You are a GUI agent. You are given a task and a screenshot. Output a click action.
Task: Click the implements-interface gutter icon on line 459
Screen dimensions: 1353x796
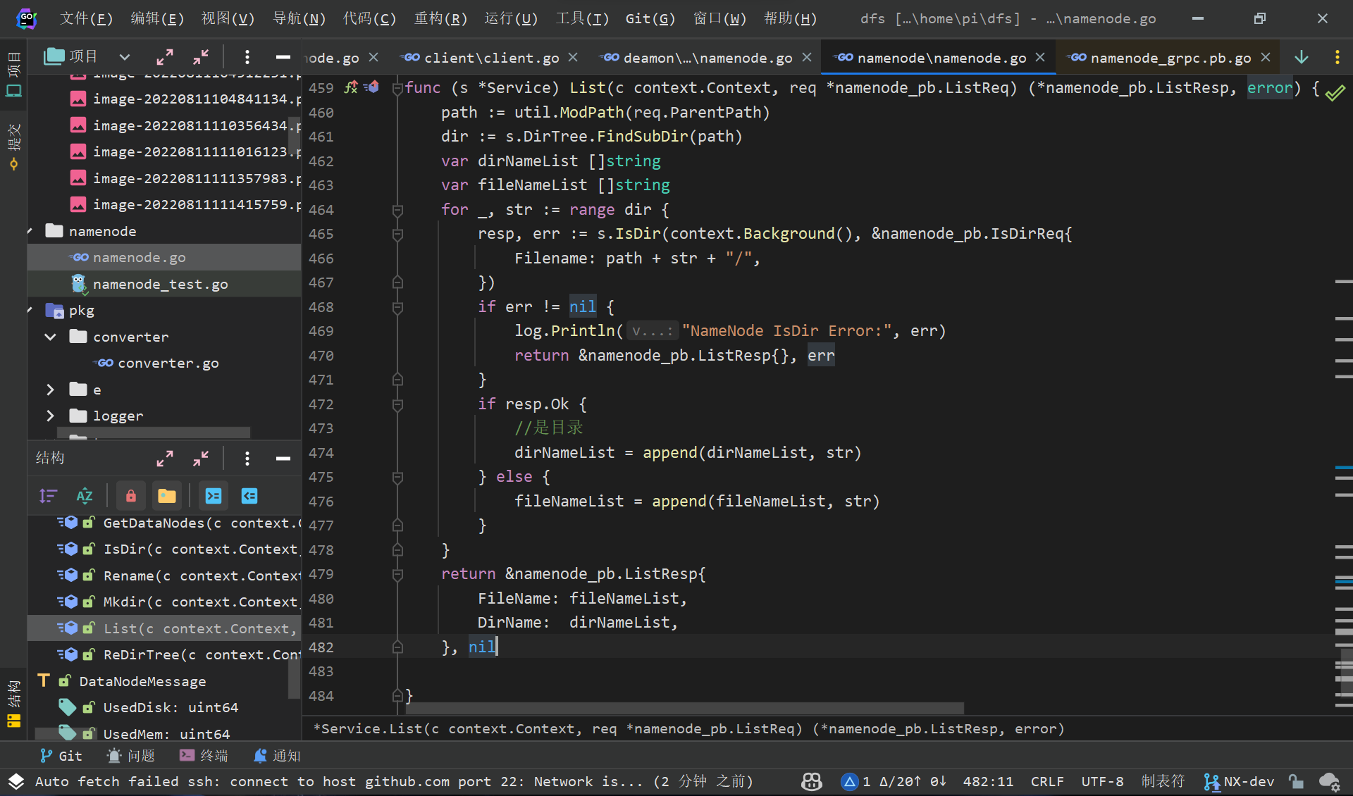tap(372, 87)
